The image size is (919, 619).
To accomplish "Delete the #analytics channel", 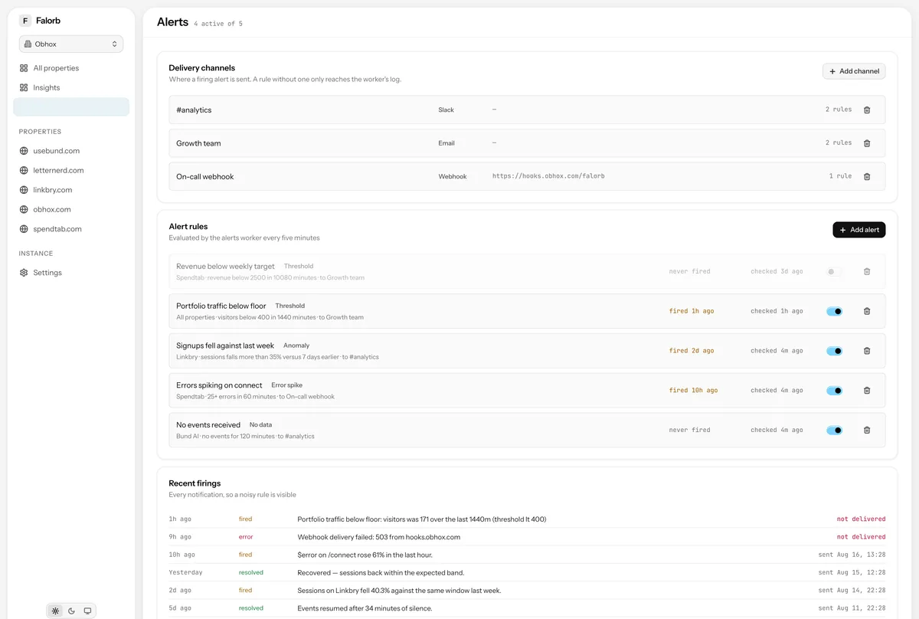I will (x=867, y=110).
